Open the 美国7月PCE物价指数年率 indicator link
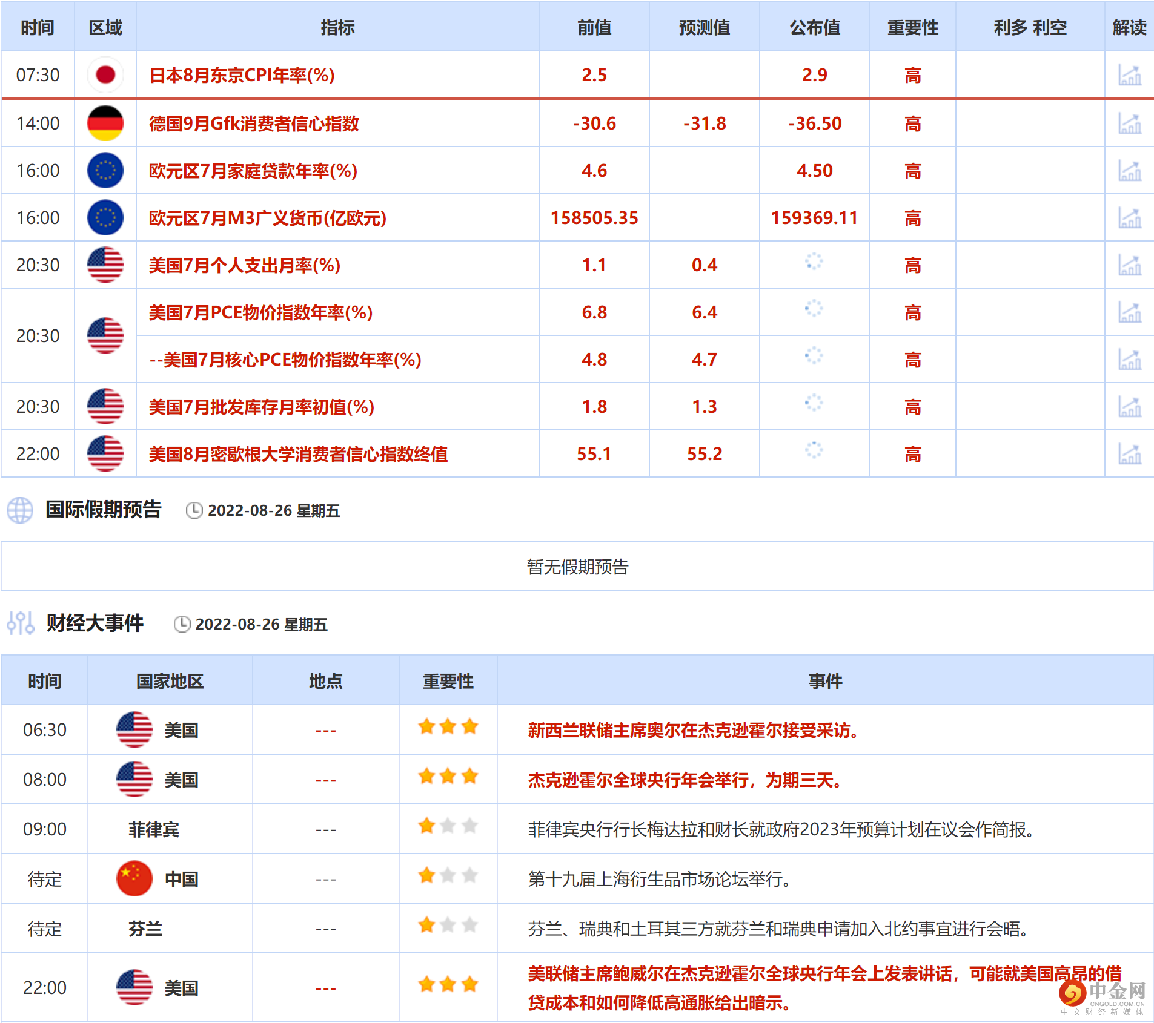This screenshot has height=1023, width=1154. point(254,312)
